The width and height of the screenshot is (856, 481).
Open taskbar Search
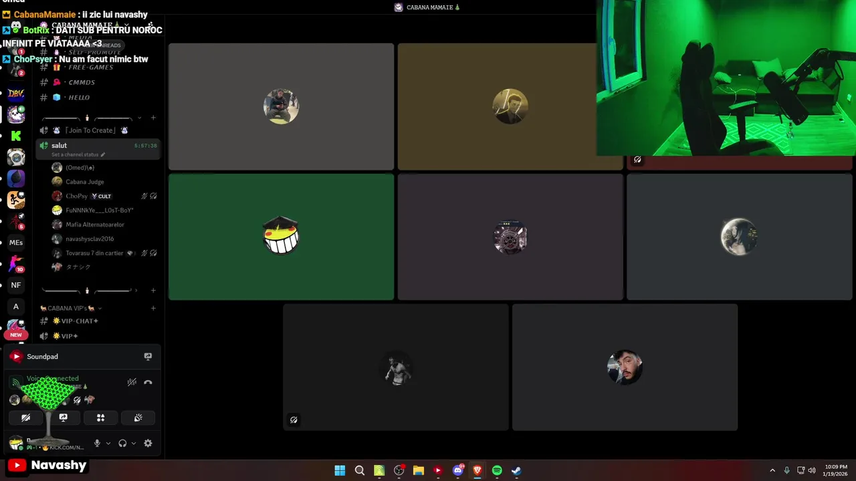click(x=360, y=470)
